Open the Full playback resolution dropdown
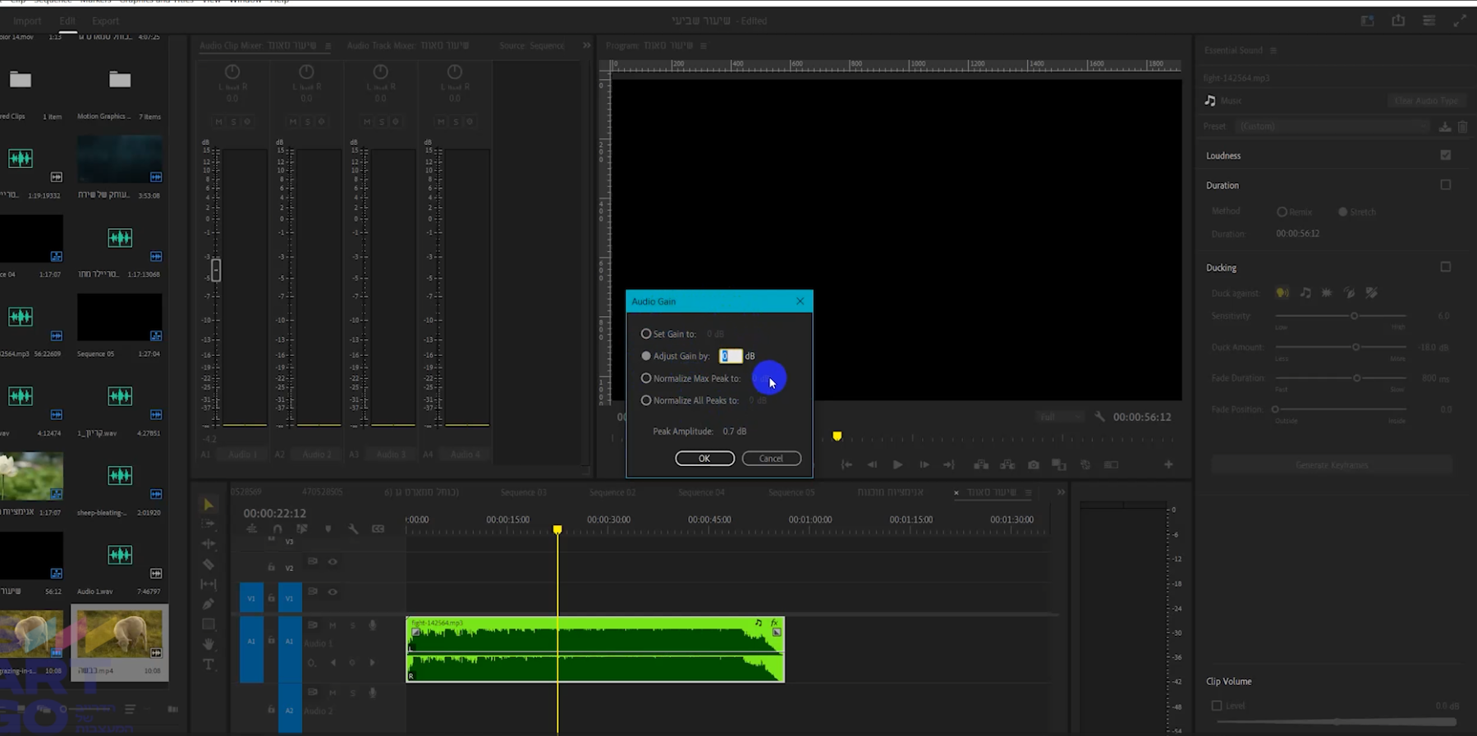 tap(1058, 417)
